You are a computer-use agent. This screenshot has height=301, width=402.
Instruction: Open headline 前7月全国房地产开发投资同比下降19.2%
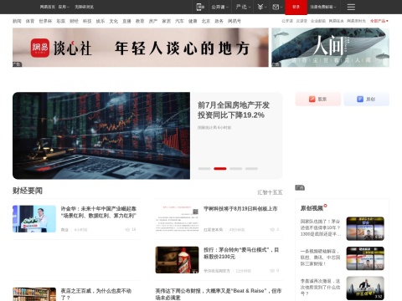234,110
